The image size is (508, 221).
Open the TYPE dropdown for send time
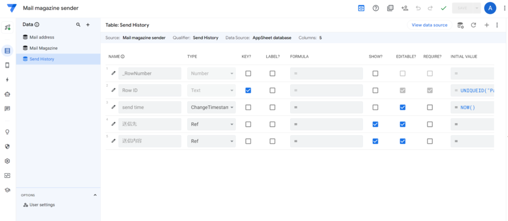211,107
